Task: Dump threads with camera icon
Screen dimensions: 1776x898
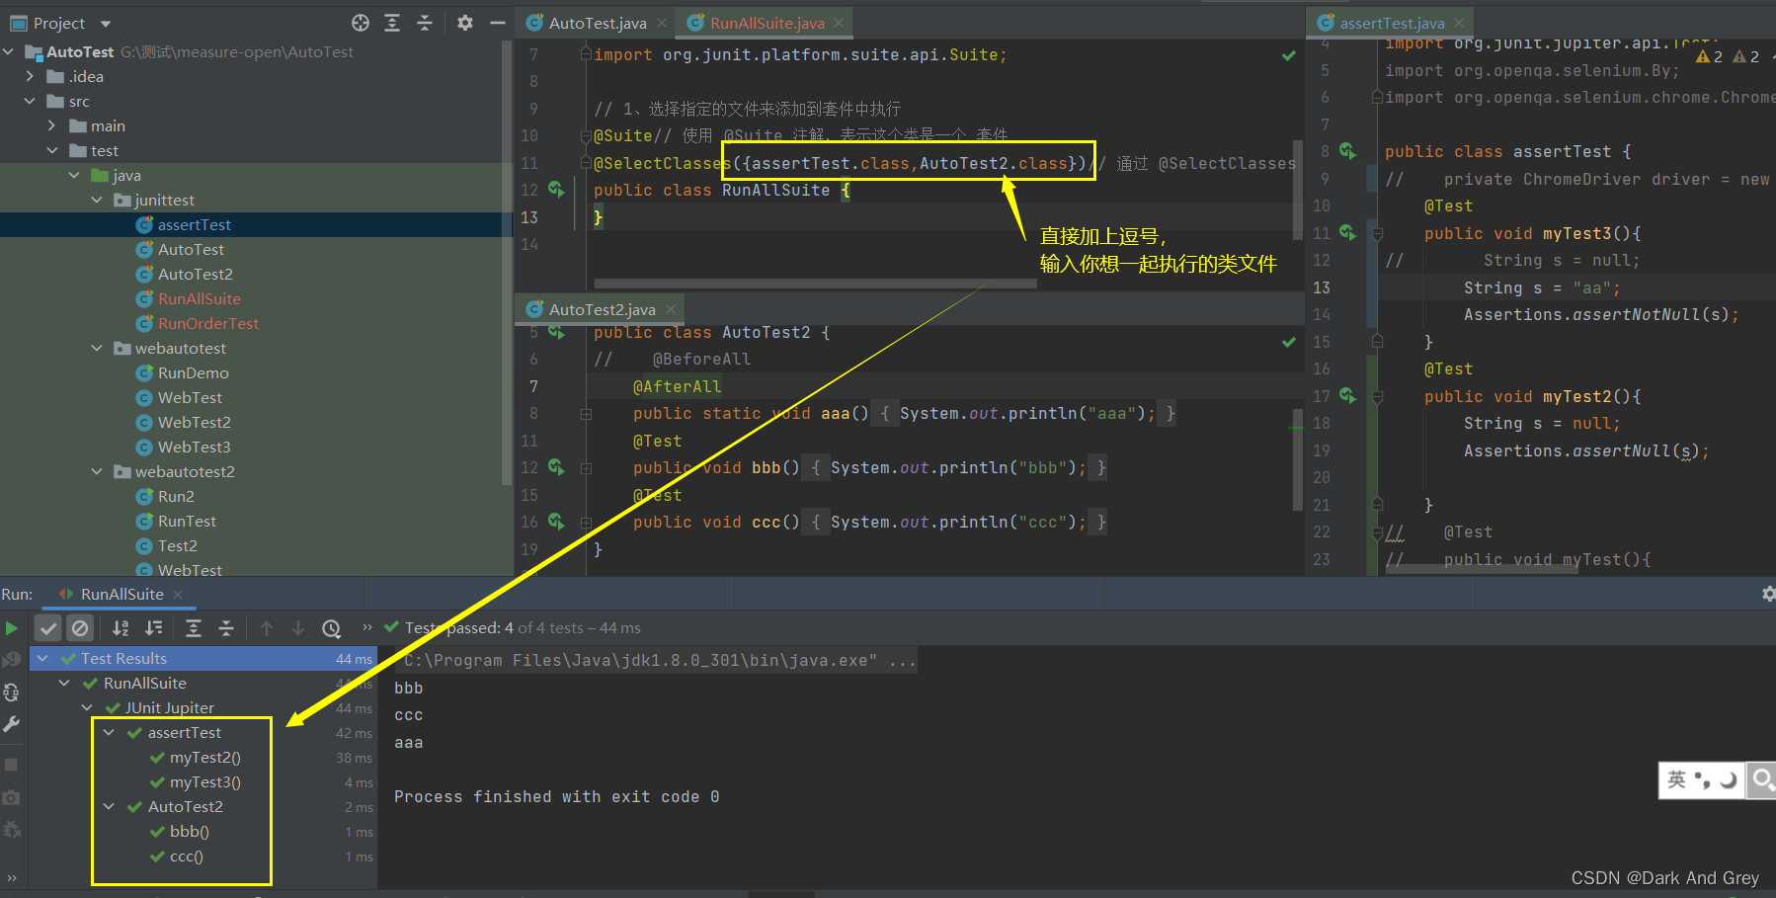Action: point(12,797)
